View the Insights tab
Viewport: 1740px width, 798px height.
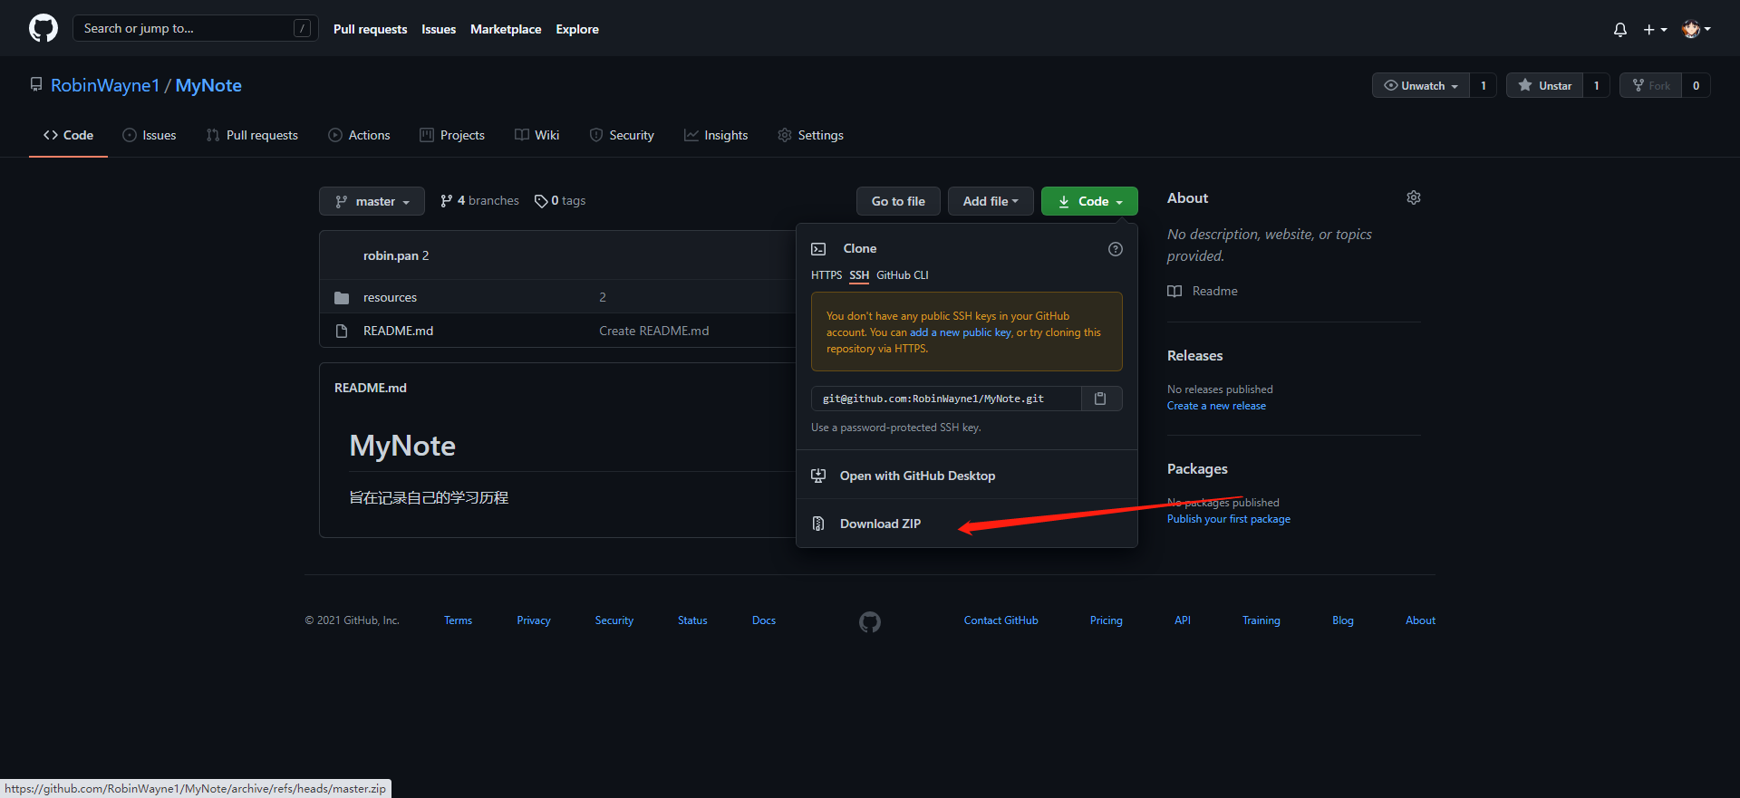(716, 135)
